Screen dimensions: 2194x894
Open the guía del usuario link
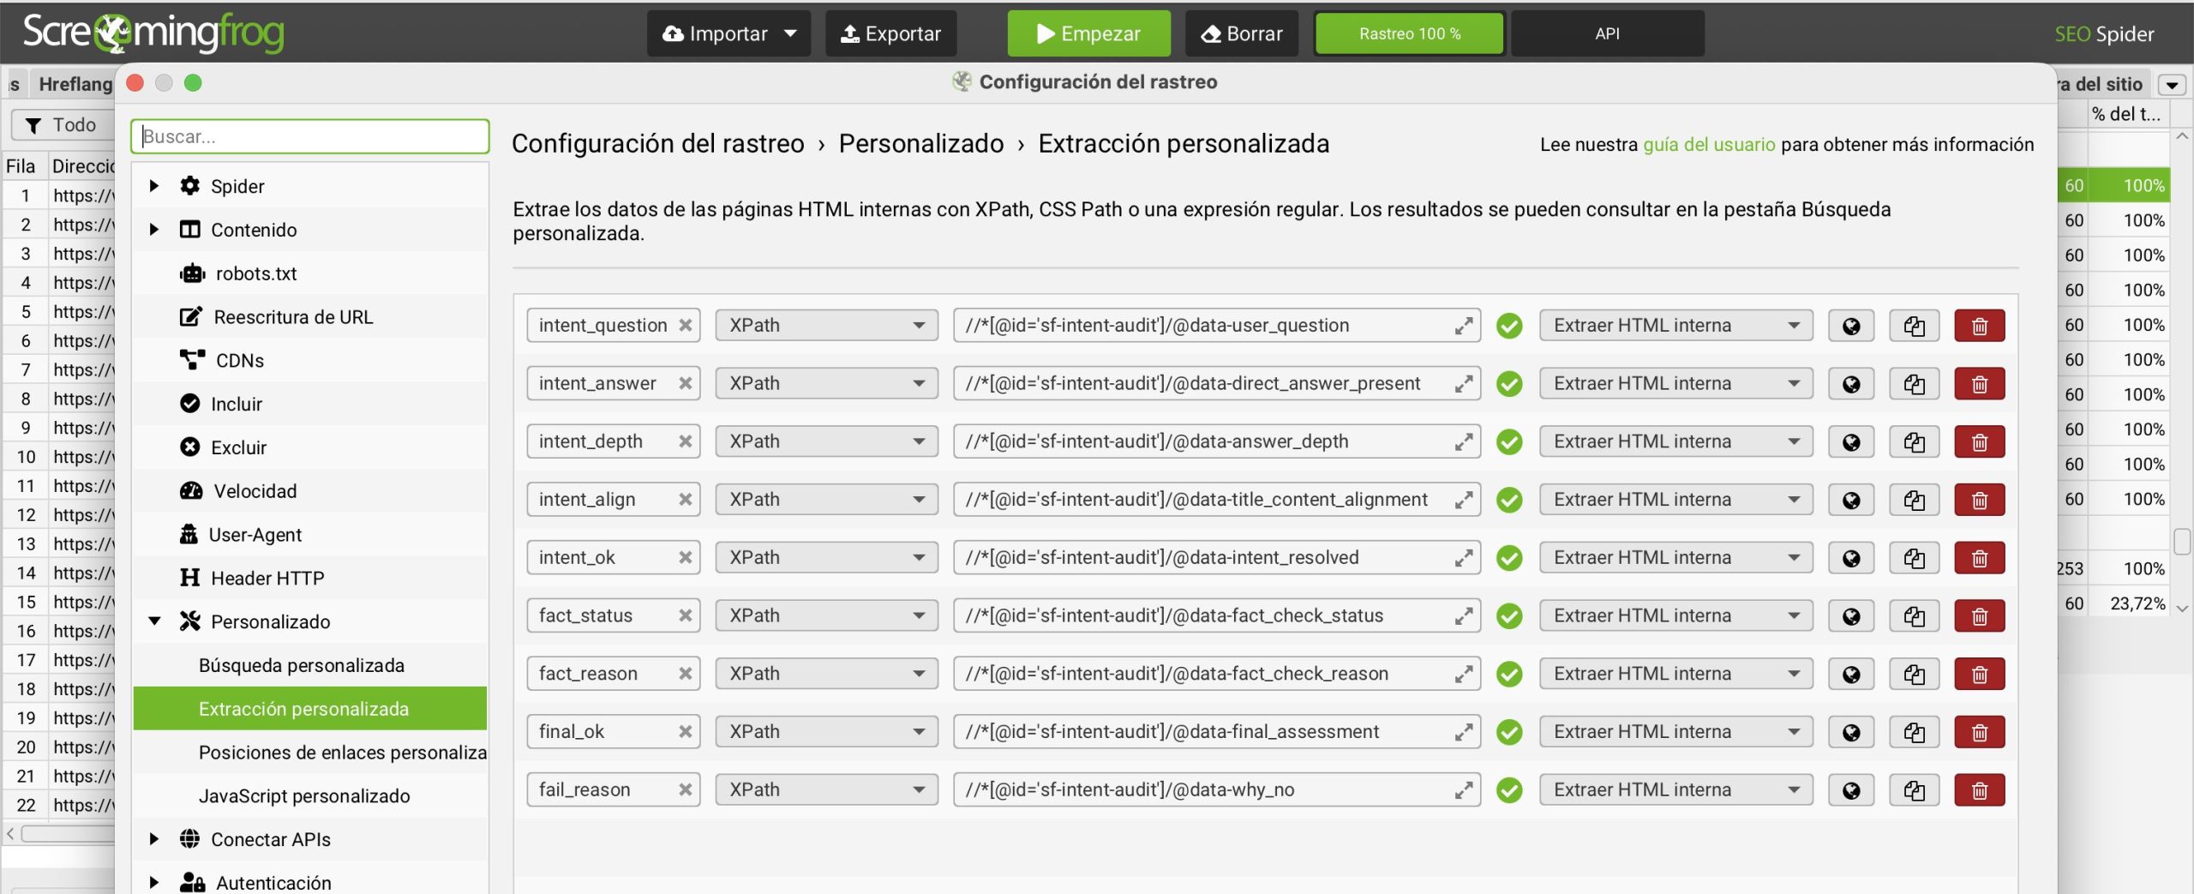click(1708, 144)
